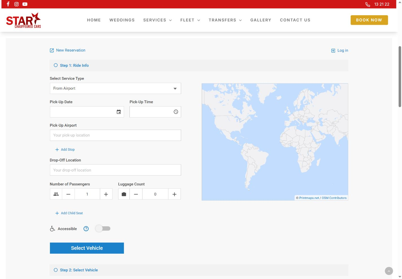Toggle the Accessible switch on
The image size is (402, 279).
(x=103, y=229)
